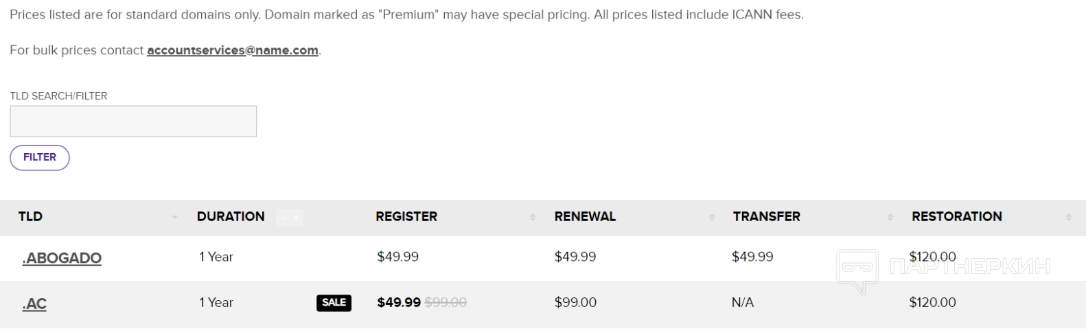Focus the TLD search/filter input field
This screenshot has height=331, width=1086.
tap(133, 122)
